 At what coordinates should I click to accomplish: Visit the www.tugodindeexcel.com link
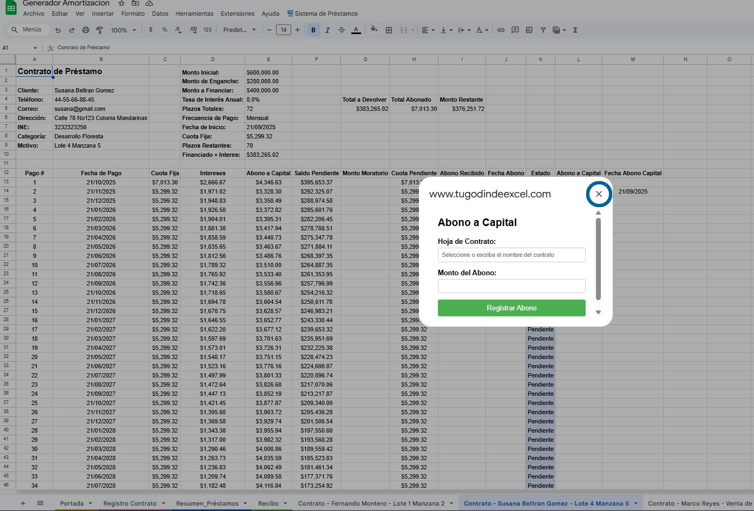point(490,194)
